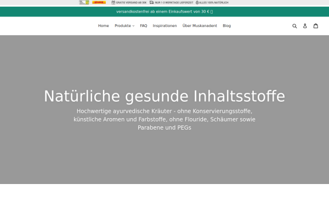Click the gift icon for free shipping

pyautogui.click(x=114, y=3)
